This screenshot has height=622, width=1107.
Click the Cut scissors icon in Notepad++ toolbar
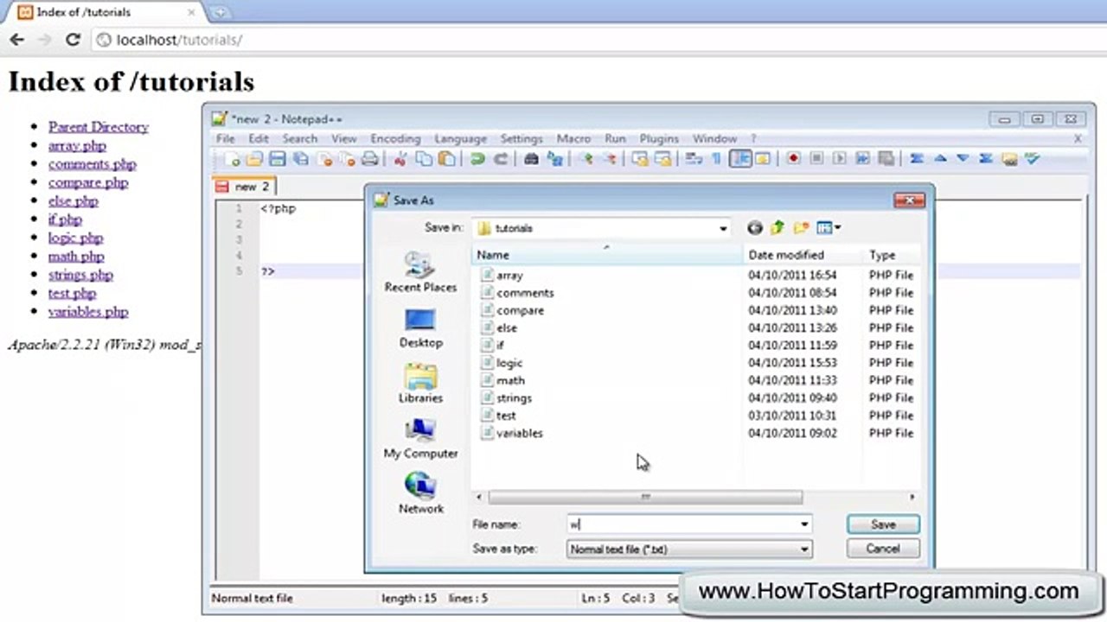click(400, 159)
